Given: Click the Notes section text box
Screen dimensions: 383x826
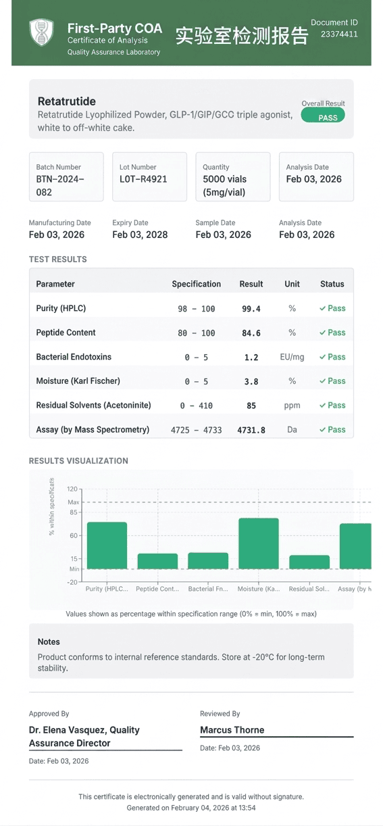Looking at the screenshot, I should [x=191, y=651].
